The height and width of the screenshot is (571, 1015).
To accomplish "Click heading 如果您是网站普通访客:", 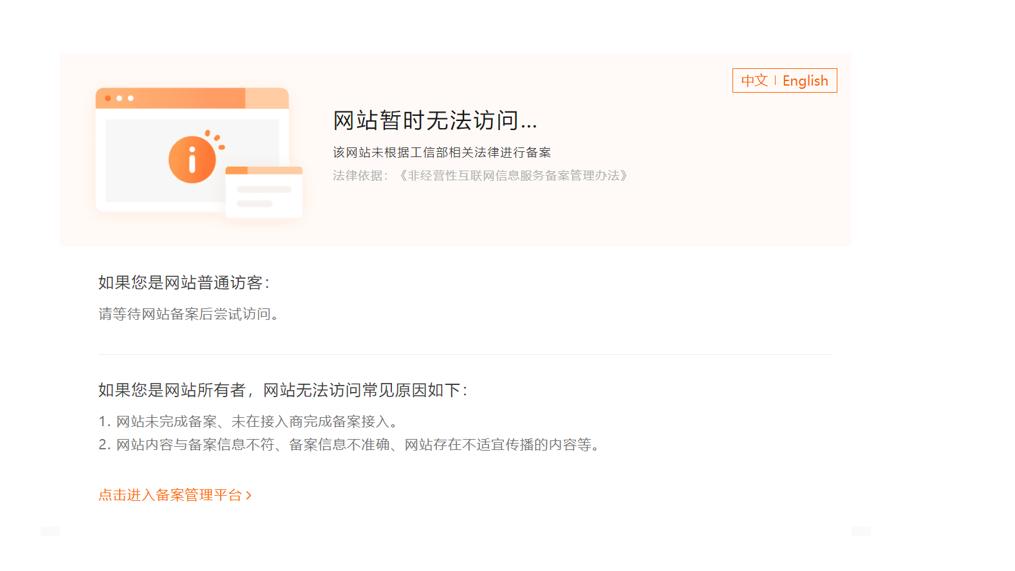I will tap(183, 283).
